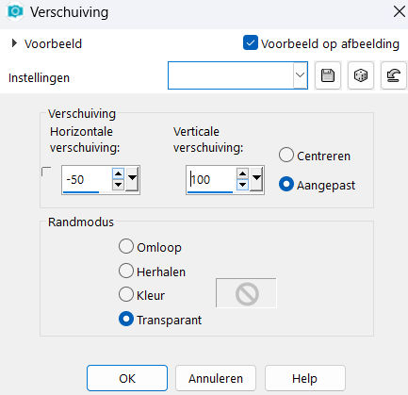Select the Centreren radio button
The width and height of the screenshot is (408, 395).
point(286,155)
